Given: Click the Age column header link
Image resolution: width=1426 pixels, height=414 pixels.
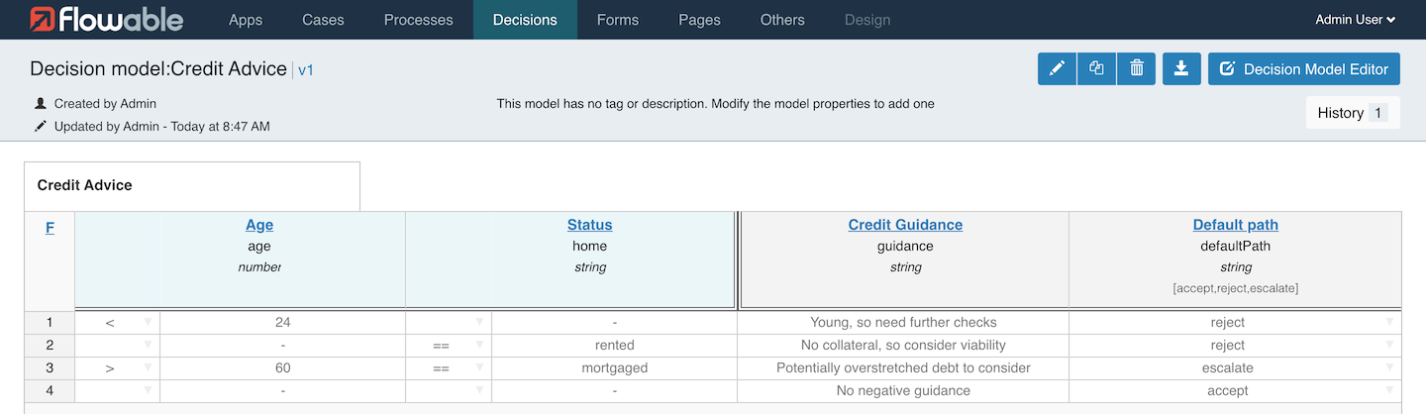Looking at the screenshot, I should coord(259,225).
